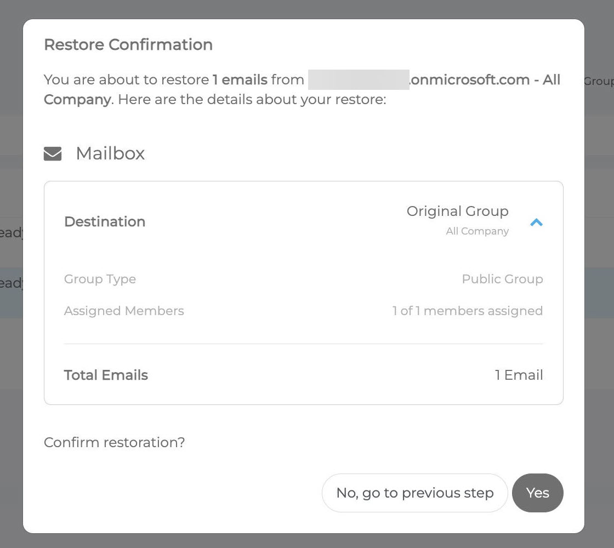Click the Total Emails label
Image resolution: width=614 pixels, height=548 pixels.
(x=106, y=375)
